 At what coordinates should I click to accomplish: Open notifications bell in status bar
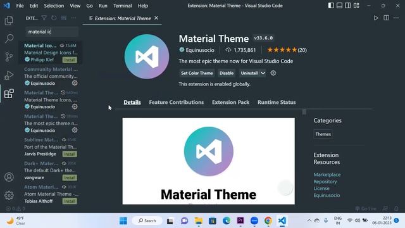pos(396,208)
